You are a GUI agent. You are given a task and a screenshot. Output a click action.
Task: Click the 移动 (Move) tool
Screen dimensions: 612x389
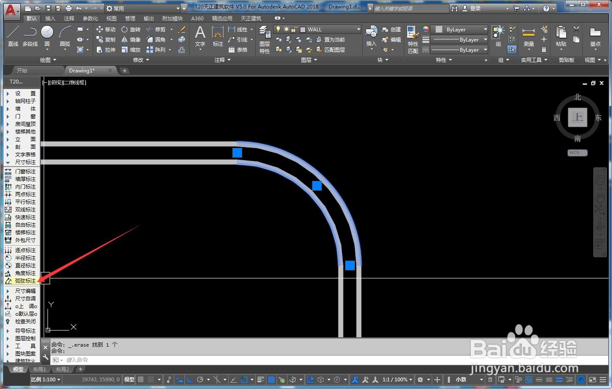pos(106,29)
